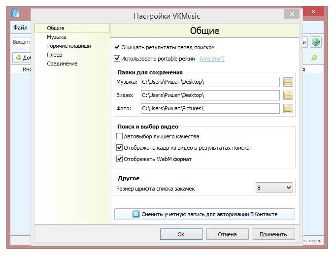Image resolution: width=336 pixels, height=258 pixels.
Task: Click the green globe icon in main window
Action: [x=316, y=42]
